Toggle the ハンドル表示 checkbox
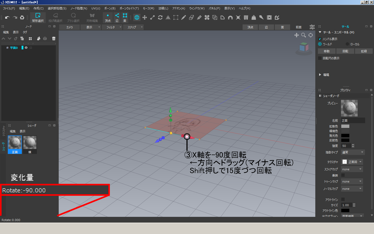374x234 pixels. point(320,39)
